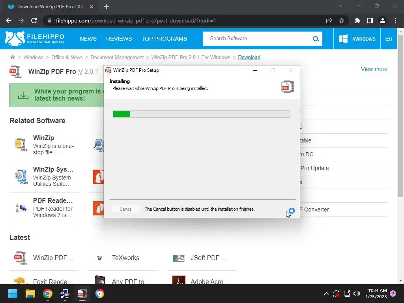This screenshot has height=303, width=404.
Task: Open the En language dropdown
Action: pyautogui.click(x=389, y=39)
